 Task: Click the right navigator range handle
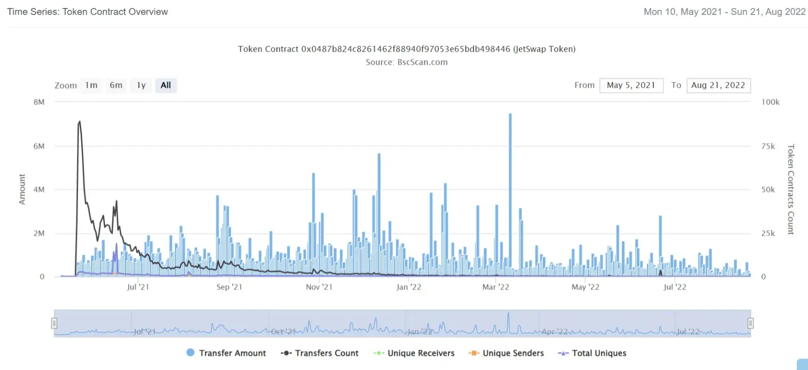[x=751, y=323]
